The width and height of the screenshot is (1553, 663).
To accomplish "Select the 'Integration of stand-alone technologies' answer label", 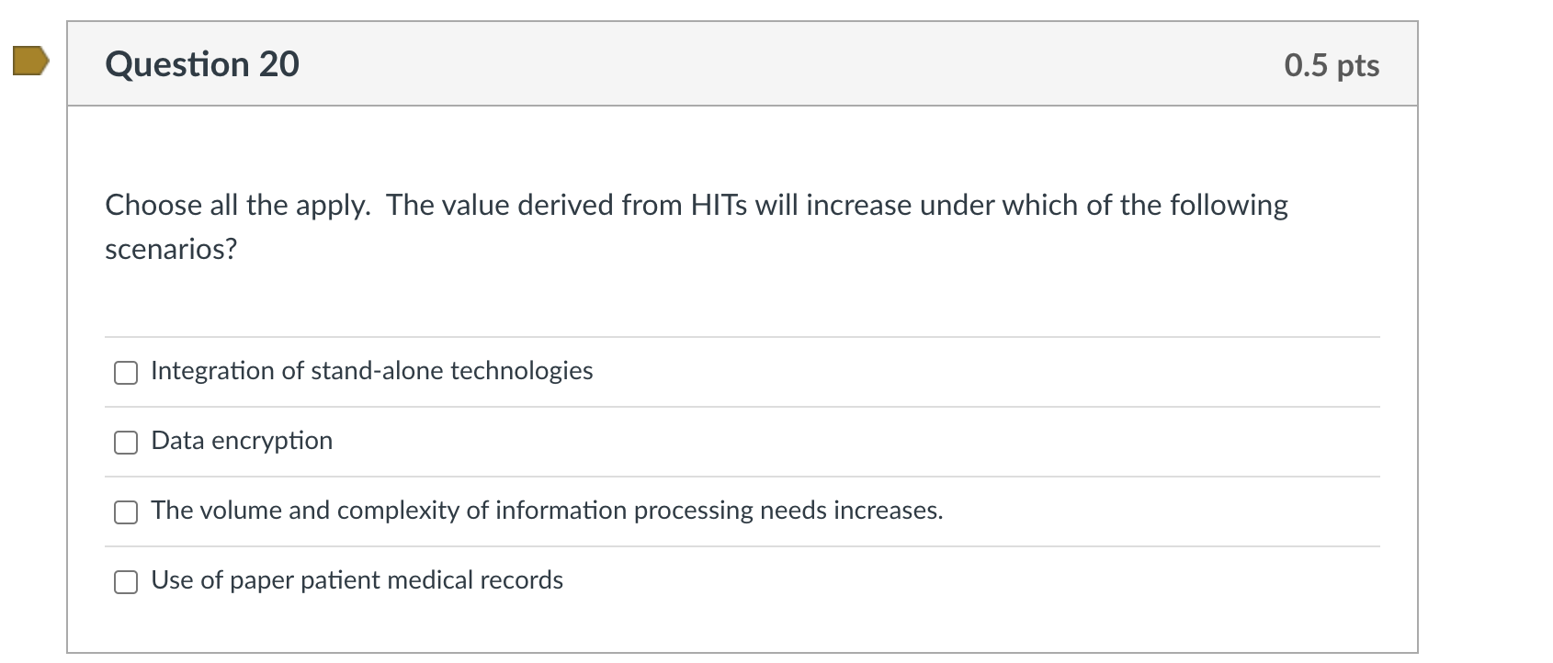I will (x=371, y=372).
